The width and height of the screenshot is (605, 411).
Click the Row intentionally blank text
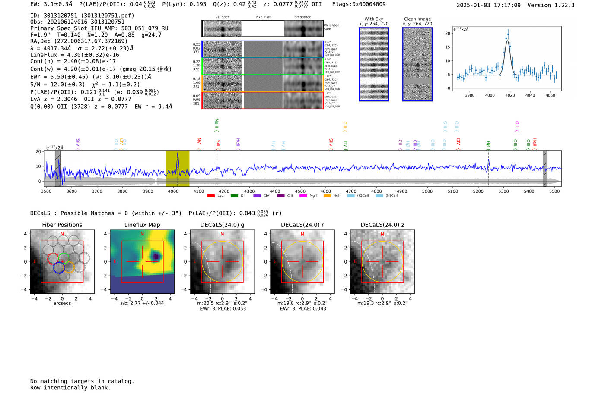70,388
